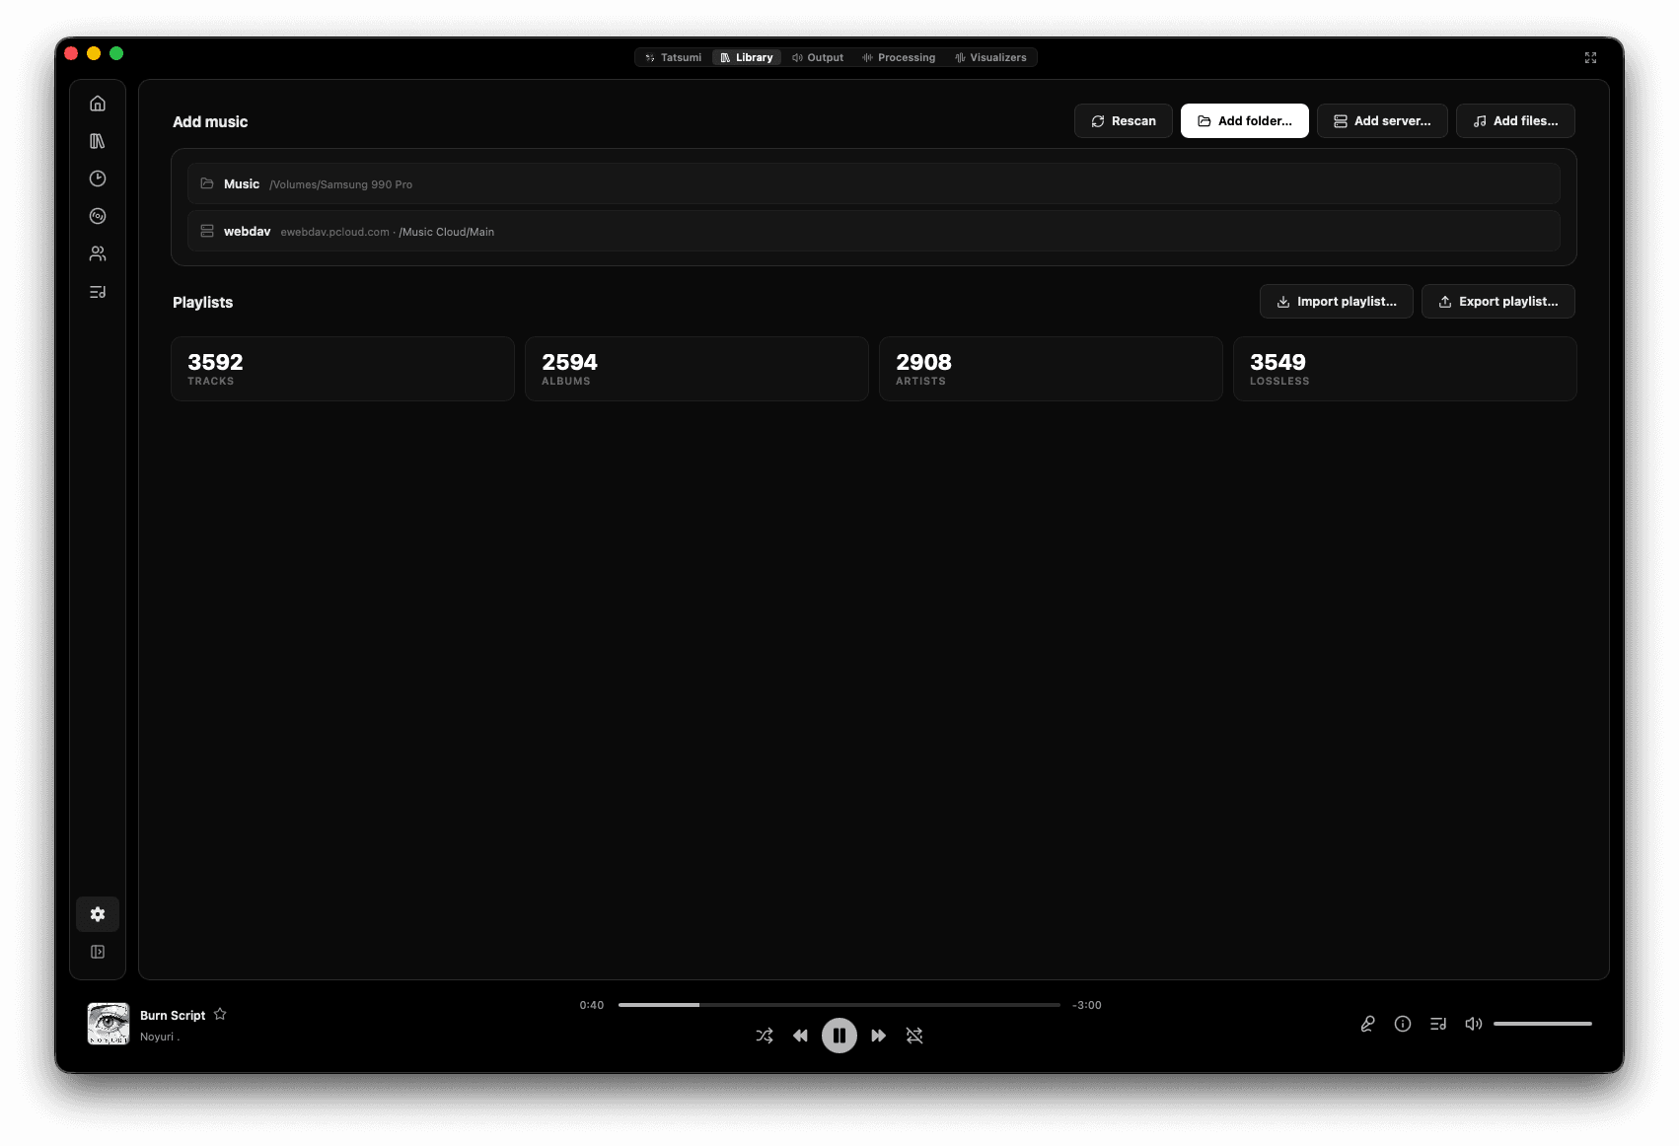Open the Albums disc sidebar icon

click(x=98, y=216)
